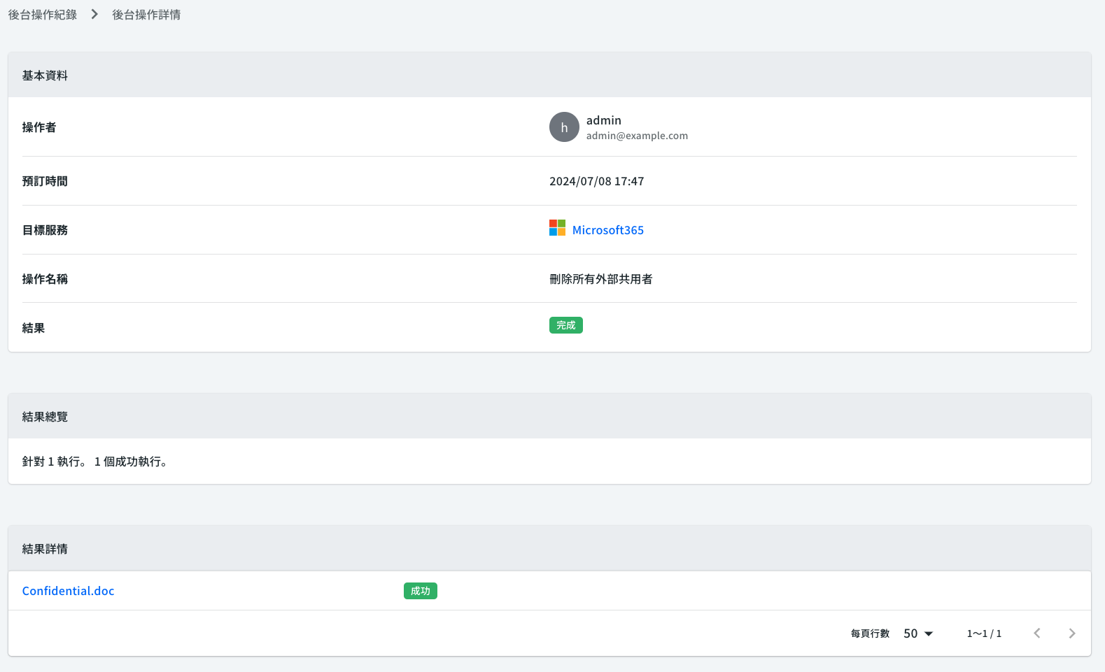Click the Microsoft logo icon
The width and height of the screenshot is (1105, 672).
pyautogui.click(x=557, y=228)
